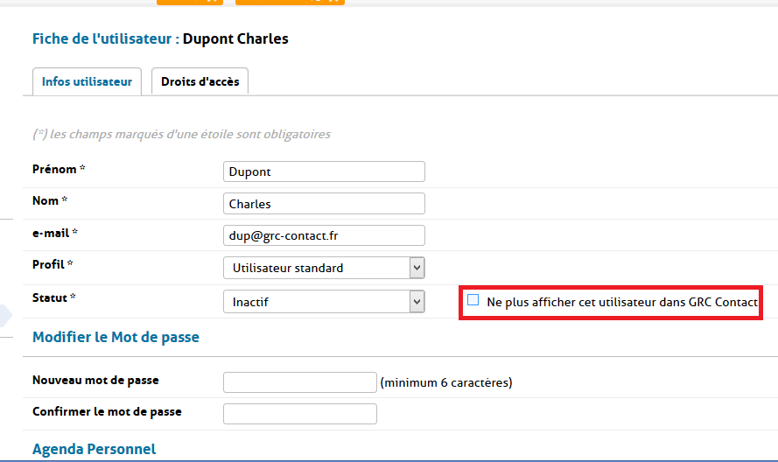The height and width of the screenshot is (462, 778).
Task: Click the Modifier le Mot de passe heading
Action: coord(116,337)
